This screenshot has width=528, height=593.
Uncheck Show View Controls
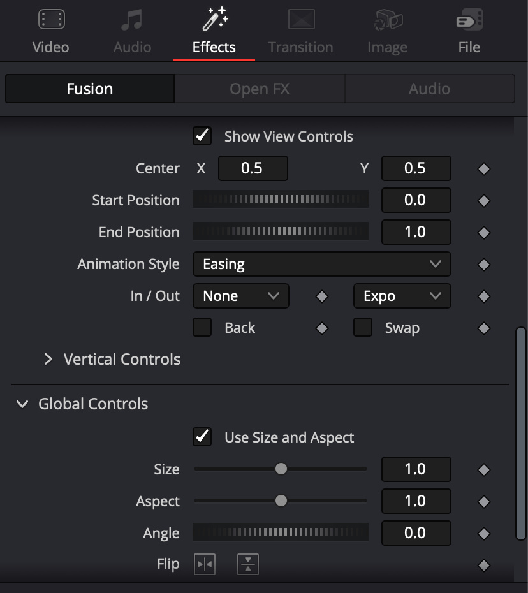coord(202,136)
